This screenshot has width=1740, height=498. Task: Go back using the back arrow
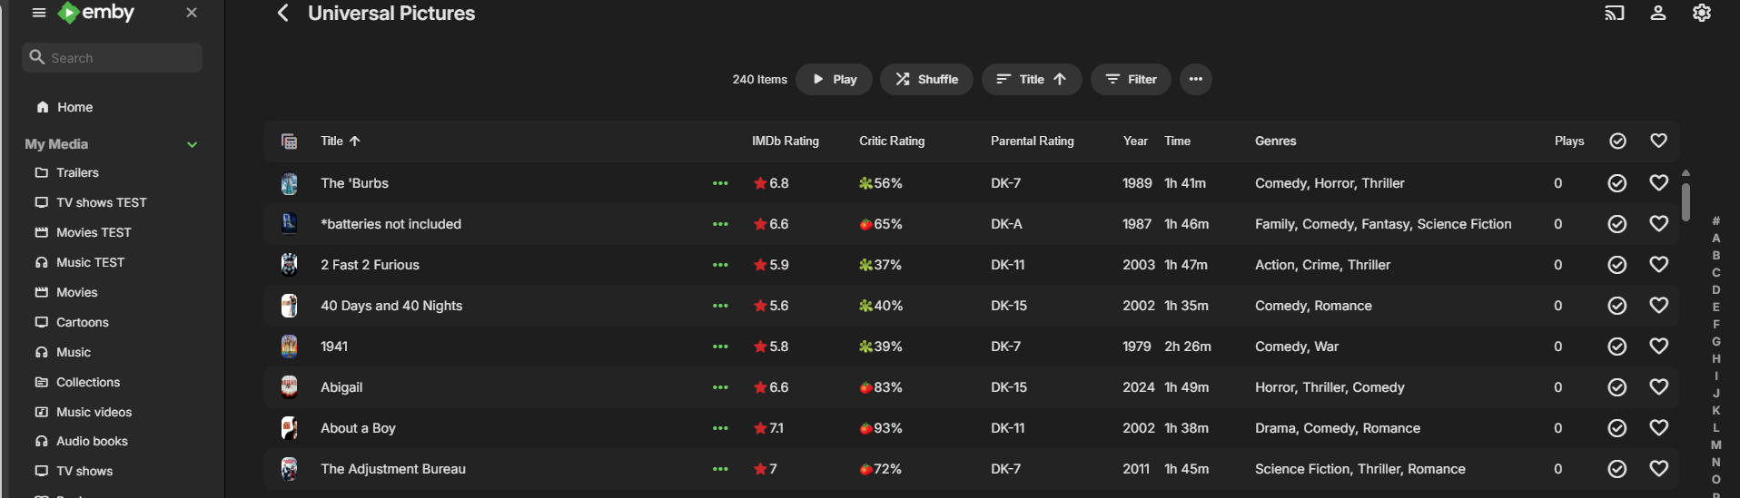pyautogui.click(x=283, y=13)
